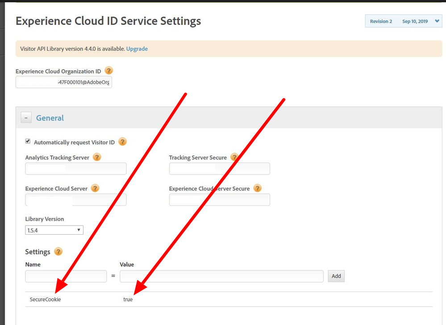Click help icon next to Automatically request Visitor ID

pos(122,142)
